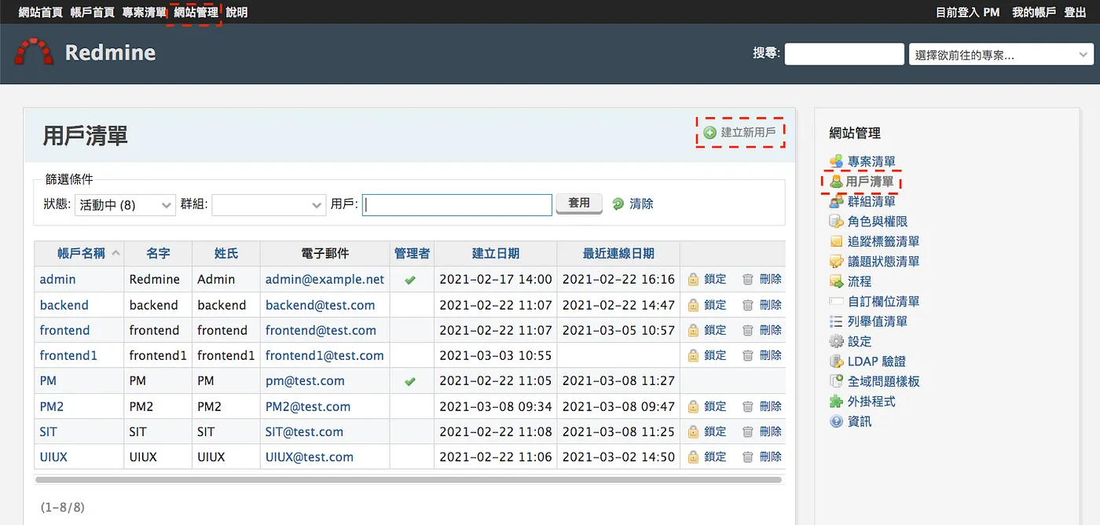
Task: Click the horizontal scrollbar under user table
Action: point(409,479)
